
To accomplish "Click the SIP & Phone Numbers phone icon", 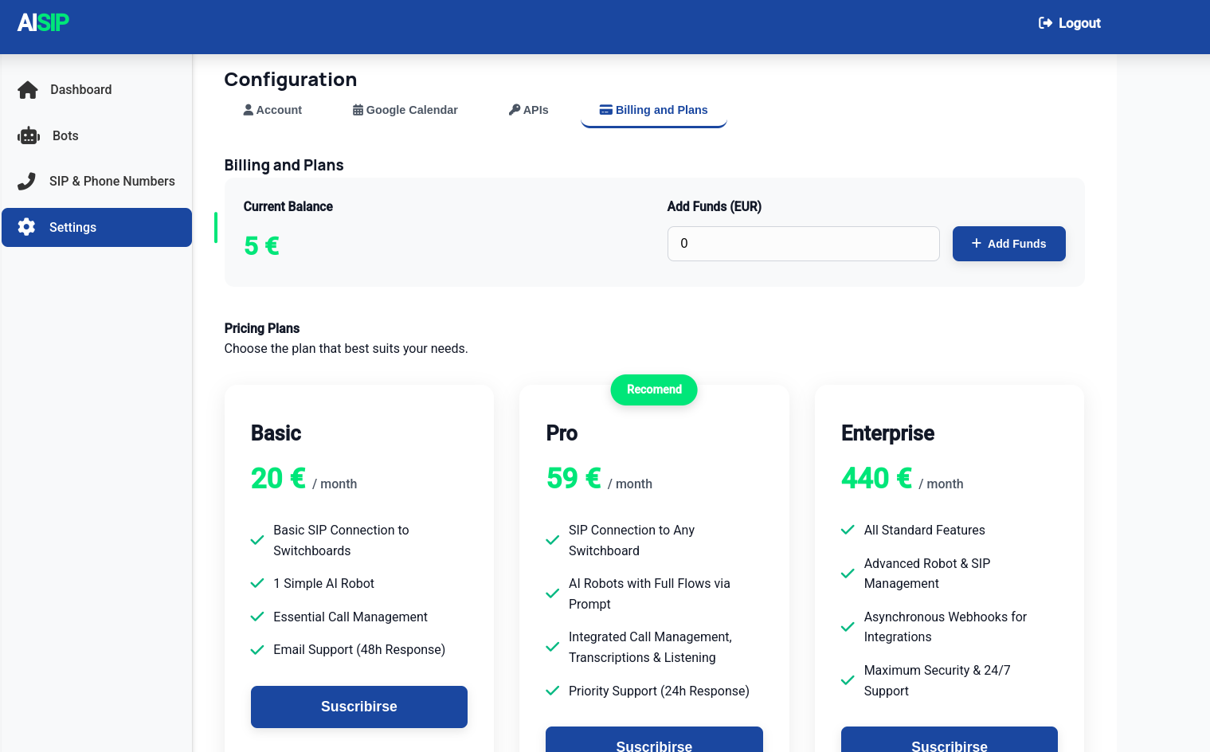I will tap(27, 181).
